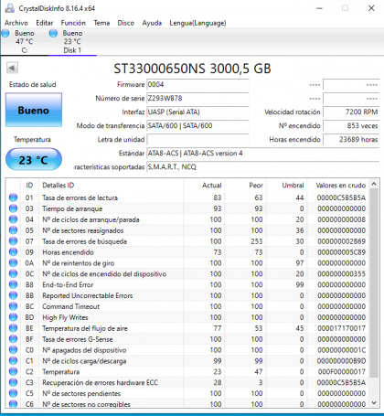Screen dimensions: 384x416
Task: Click the status dot for attribute 03
Action: coord(13,208)
